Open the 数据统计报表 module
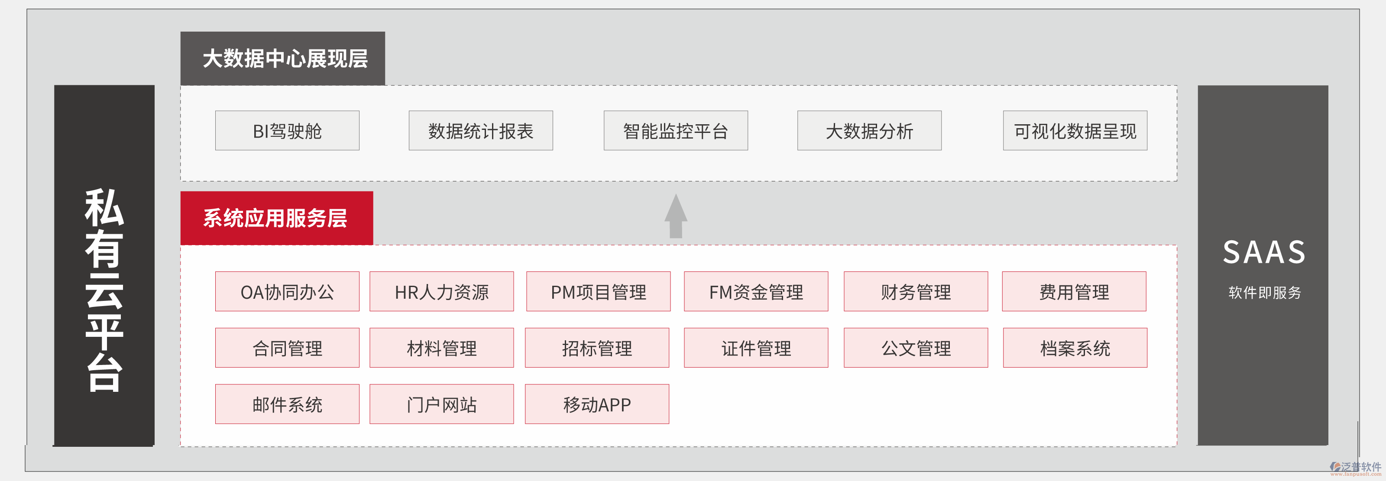This screenshot has width=1386, height=481. [480, 131]
